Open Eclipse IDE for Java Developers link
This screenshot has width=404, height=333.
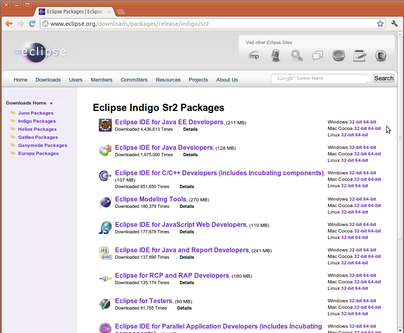(x=164, y=148)
